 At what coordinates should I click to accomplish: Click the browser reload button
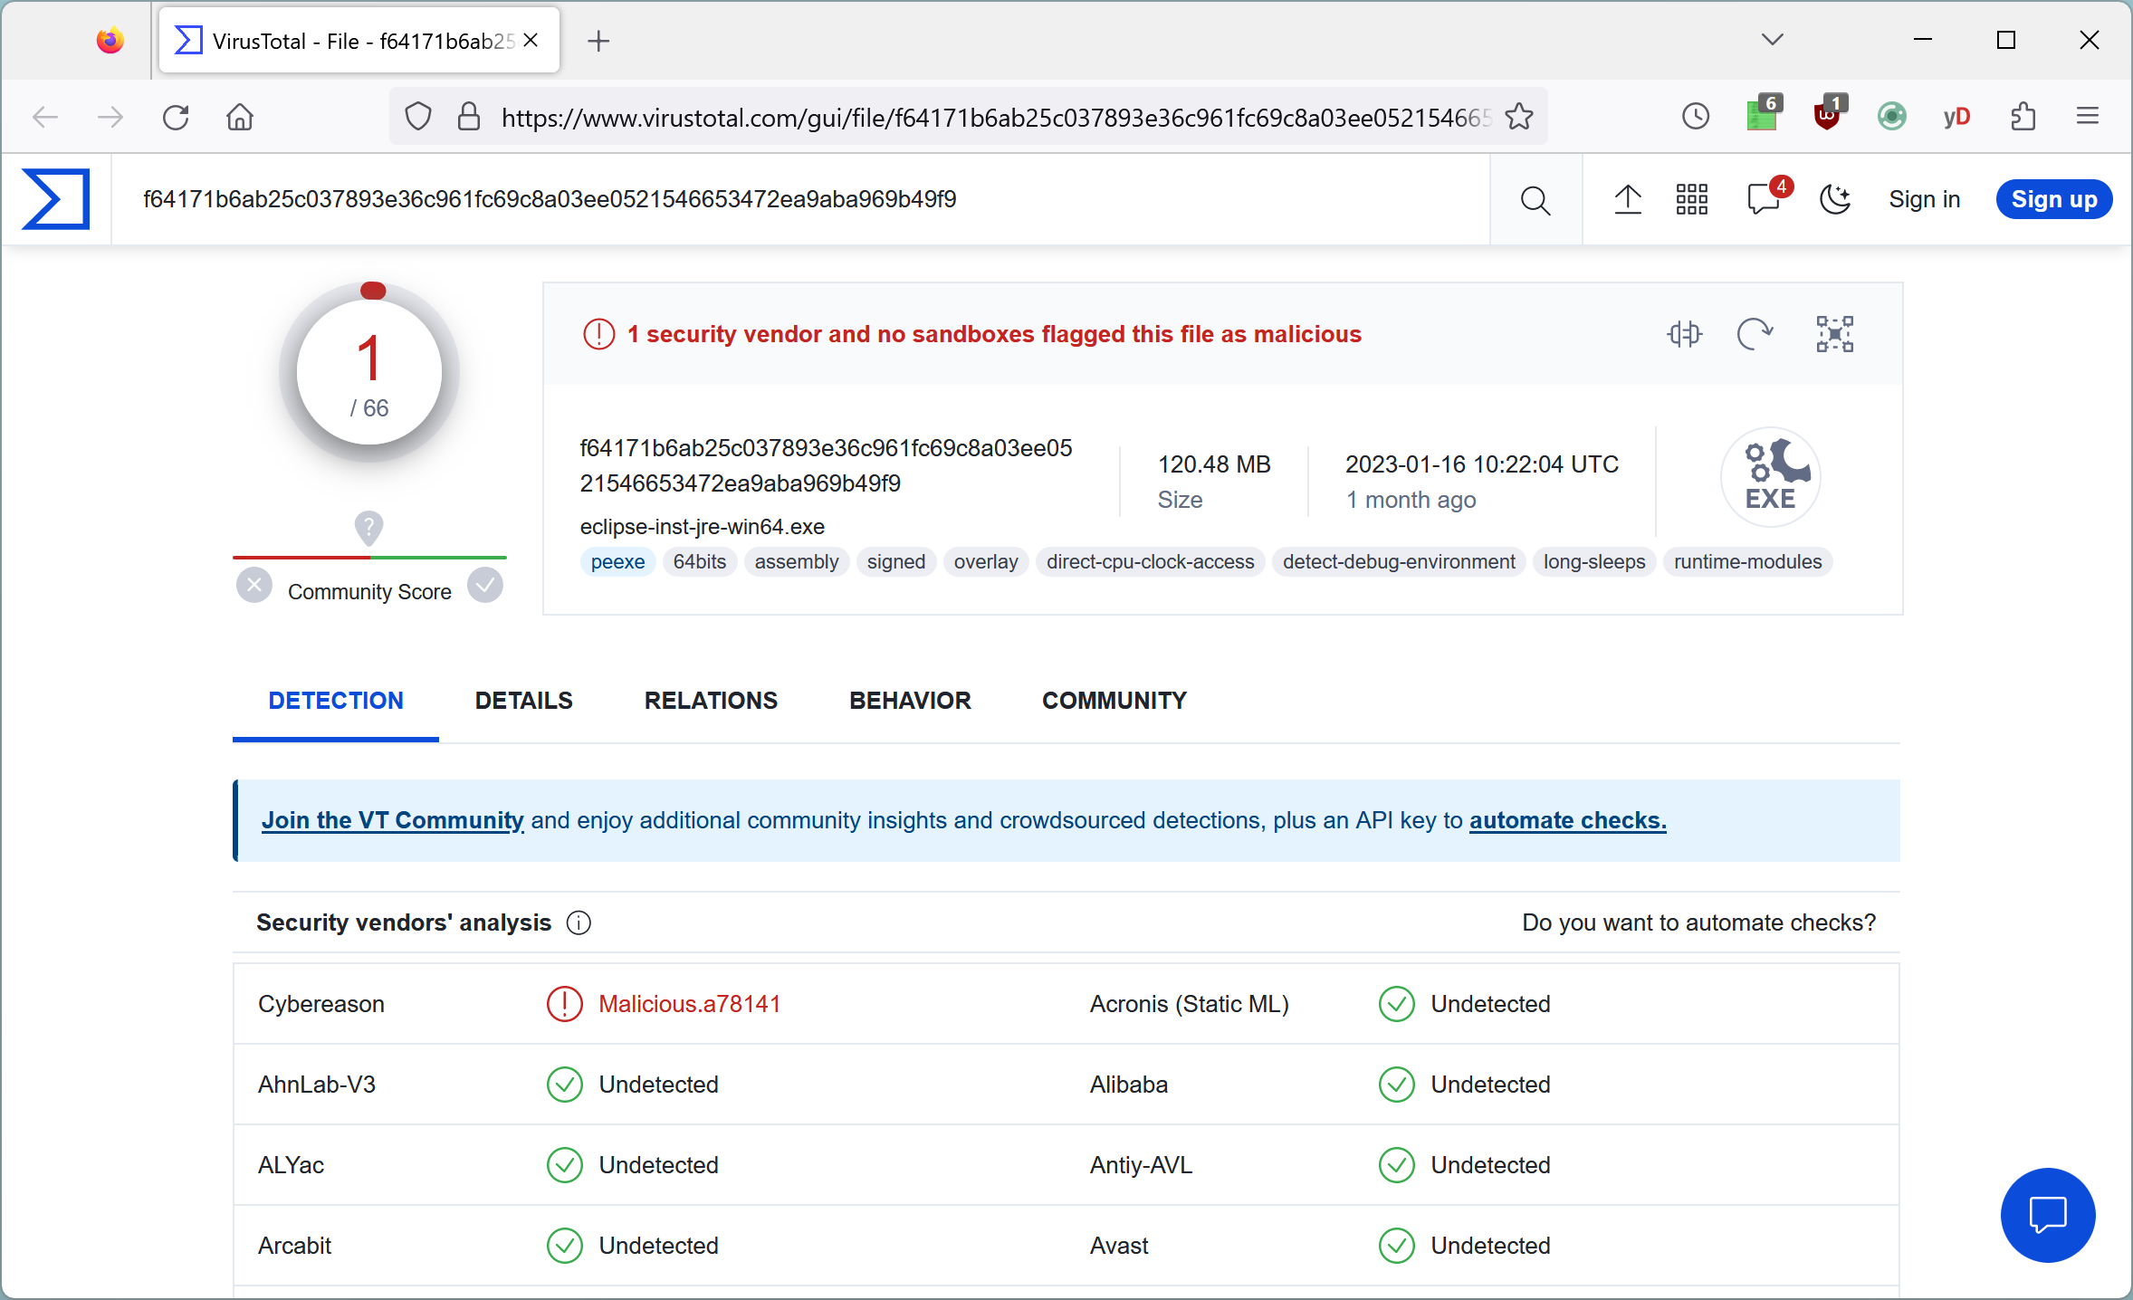click(x=176, y=117)
